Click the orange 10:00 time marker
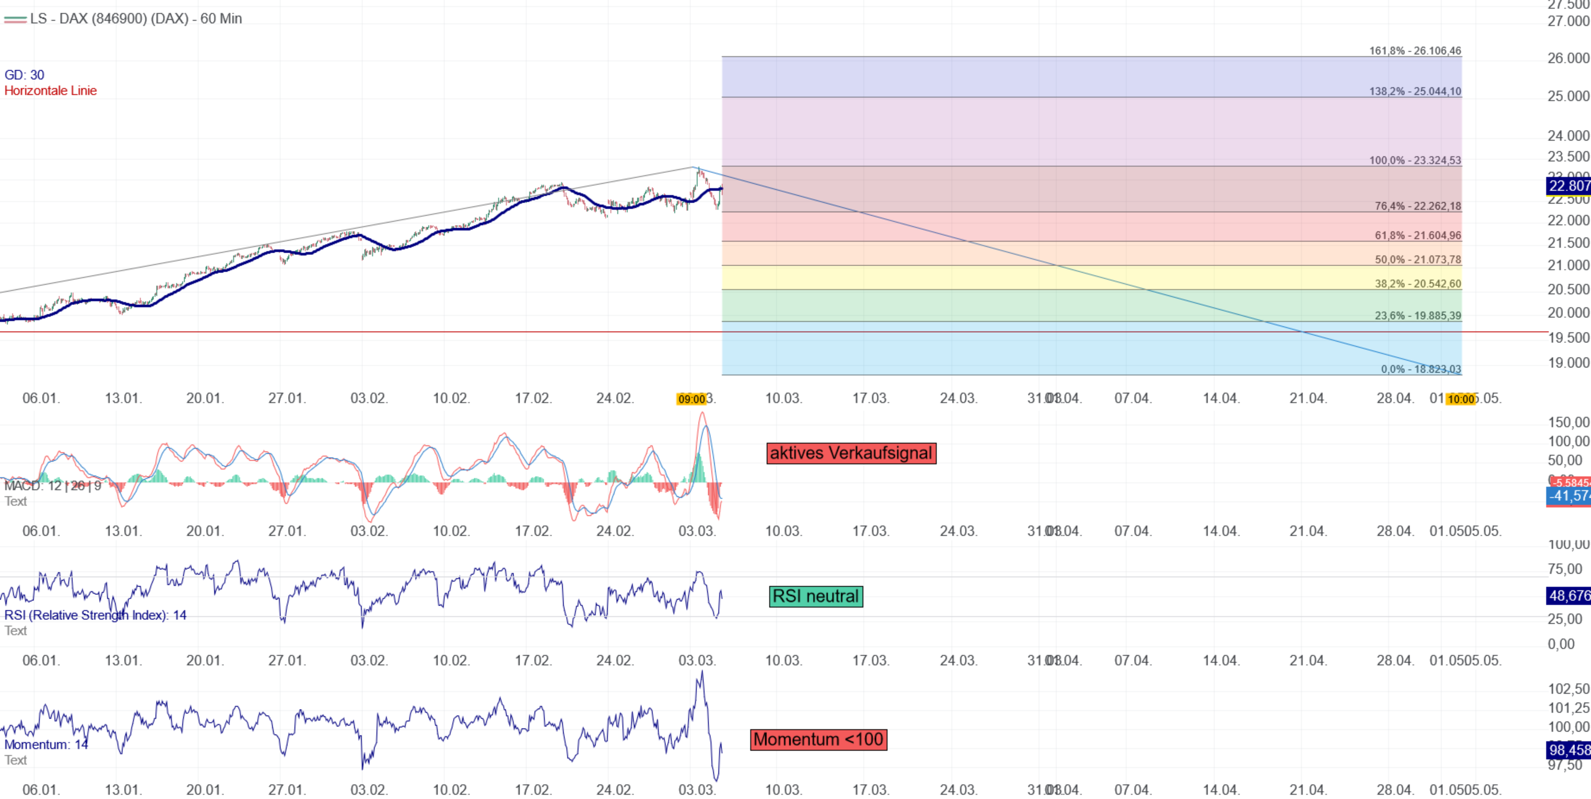This screenshot has width=1591, height=799. (1461, 399)
